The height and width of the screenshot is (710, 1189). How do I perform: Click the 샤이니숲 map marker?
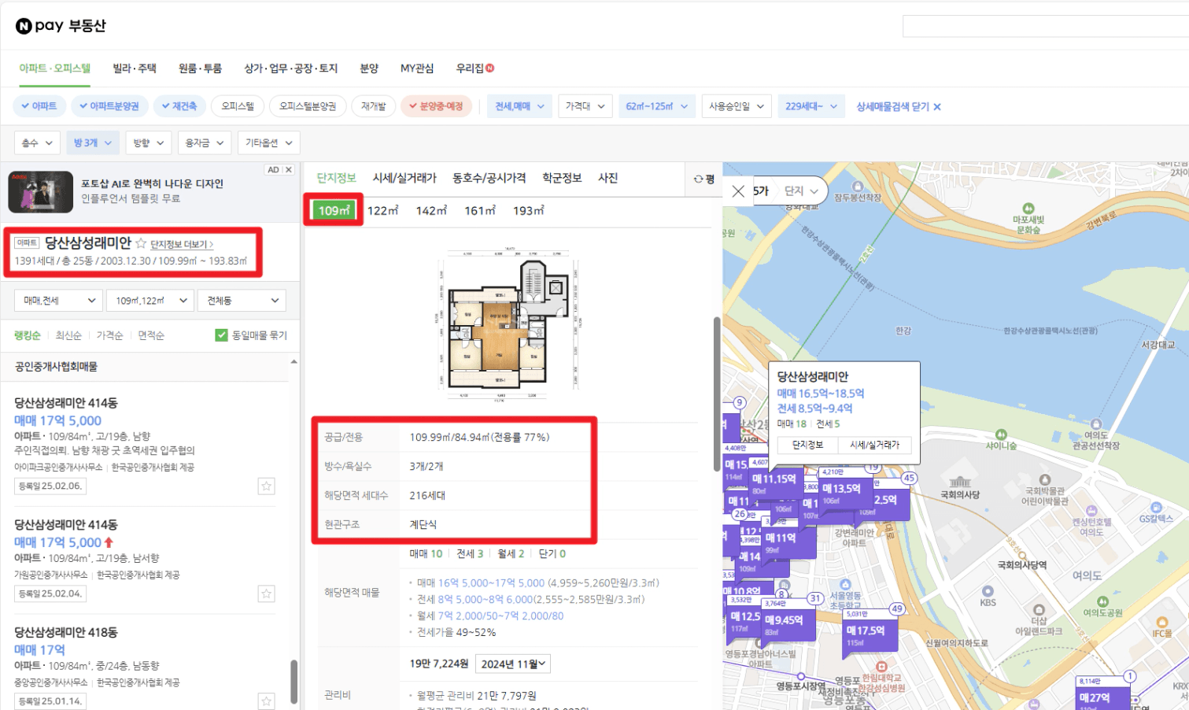point(1001,435)
